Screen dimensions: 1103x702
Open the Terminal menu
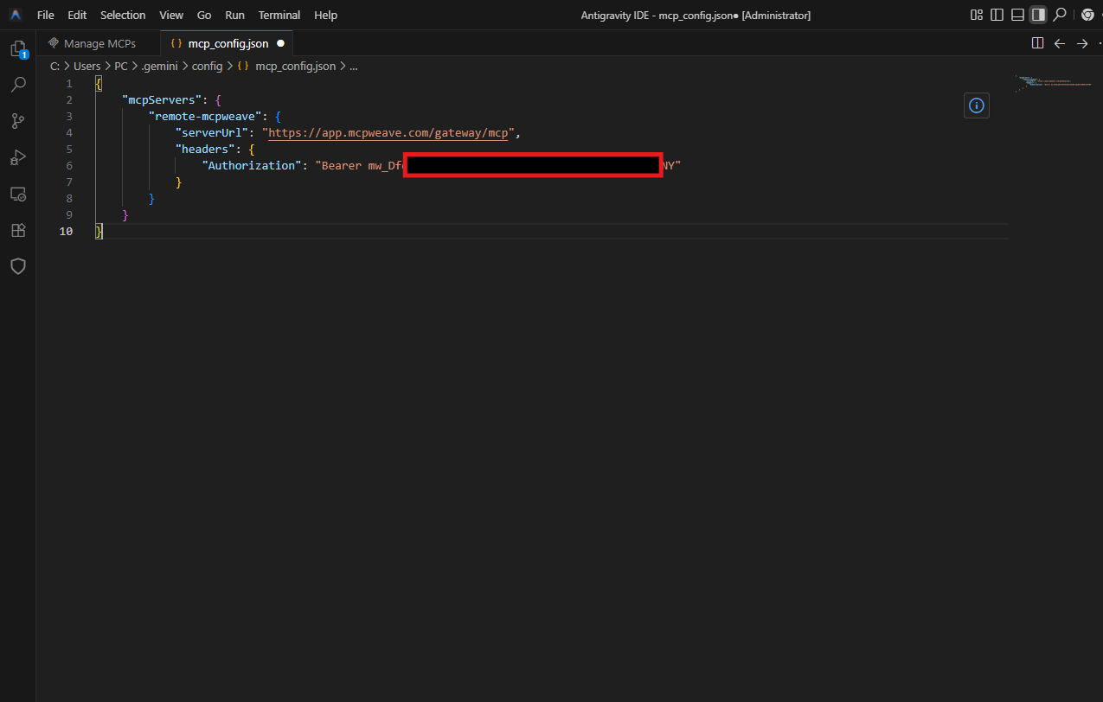(279, 15)
